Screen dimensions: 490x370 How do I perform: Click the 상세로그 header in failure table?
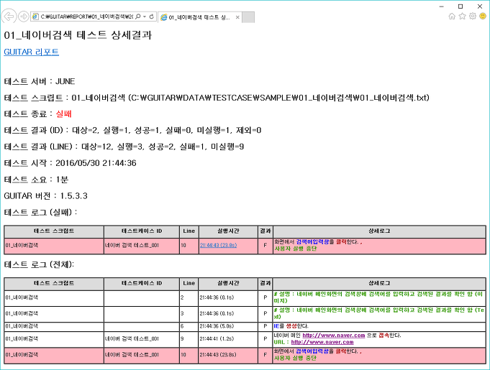(379, 231)
